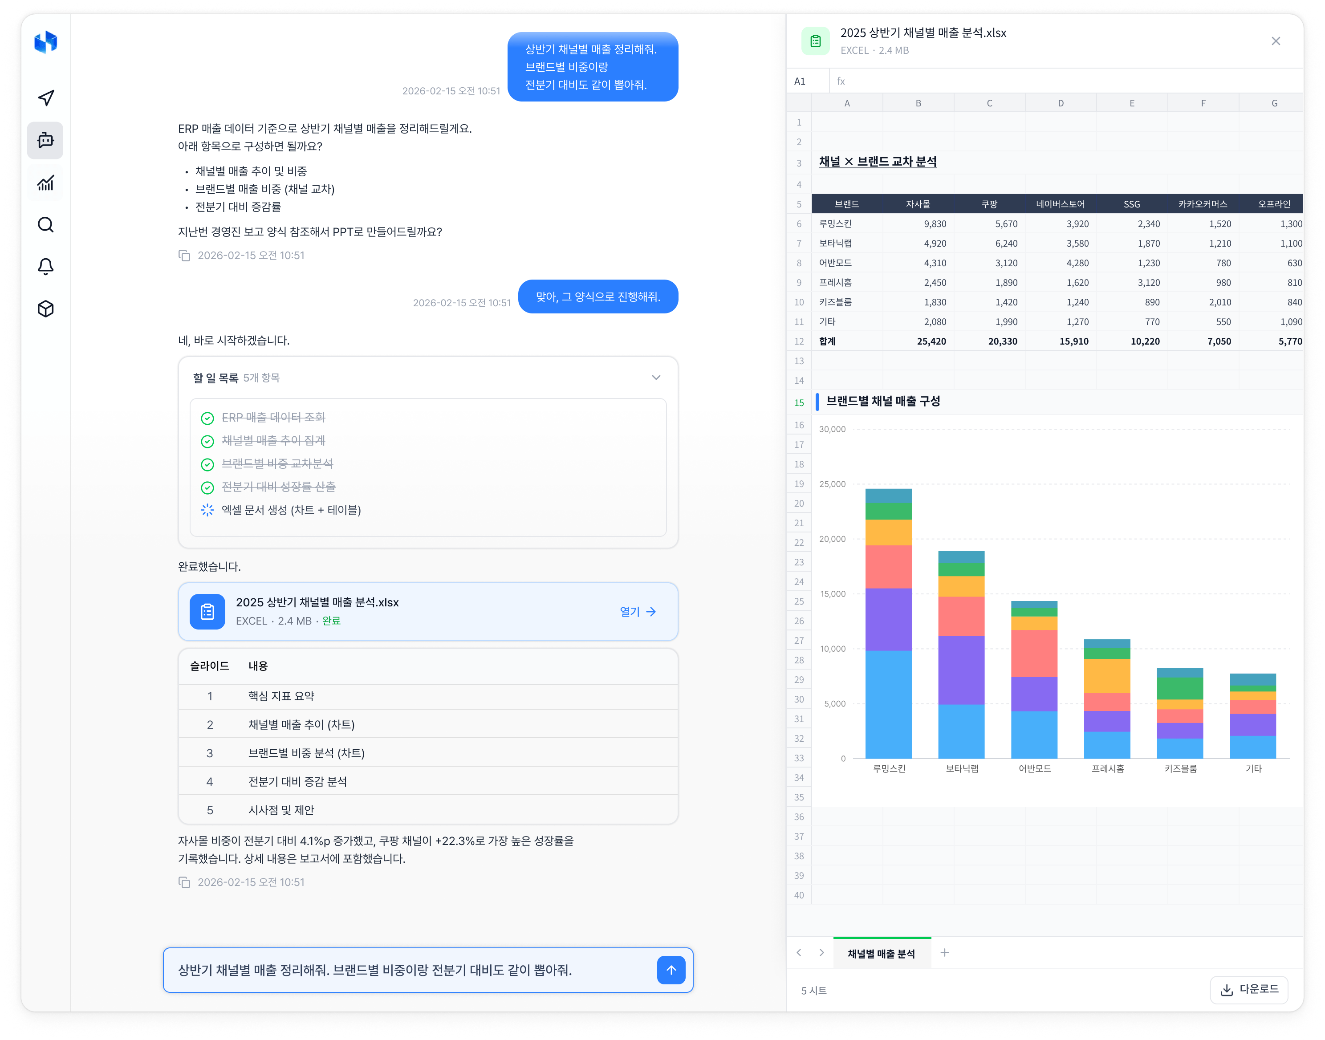Toggle the '채널별 매출 추이 집계' check item
1325x1040 pixels.
(207, 442)
